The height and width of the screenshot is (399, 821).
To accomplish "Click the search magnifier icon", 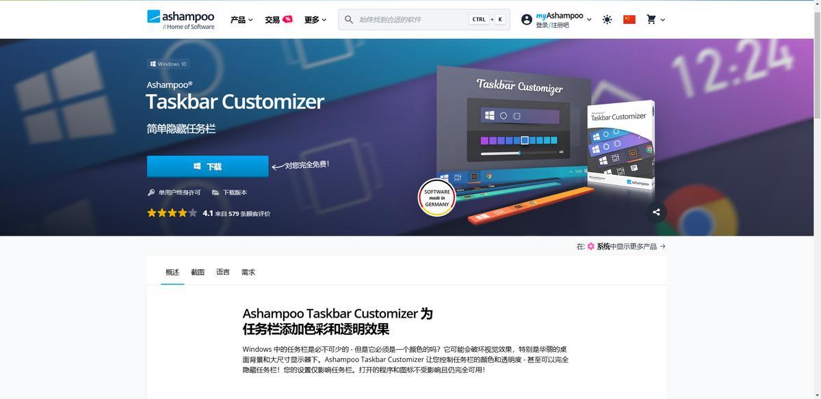I will (349, 20).
